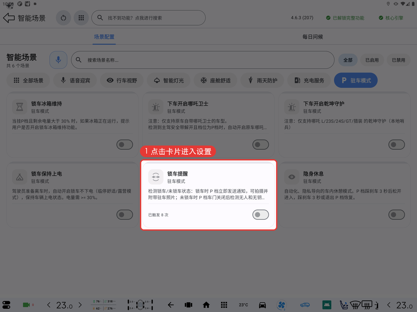Tap the seat heating icon
Viewport: 417px width, 312px height.
tap(344, 305)
